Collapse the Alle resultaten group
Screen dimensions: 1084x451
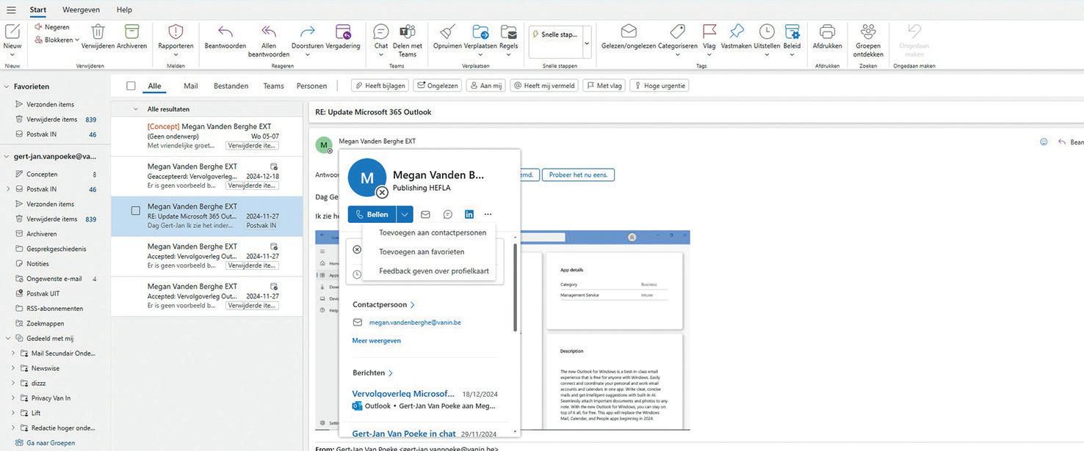pos(135,109)
